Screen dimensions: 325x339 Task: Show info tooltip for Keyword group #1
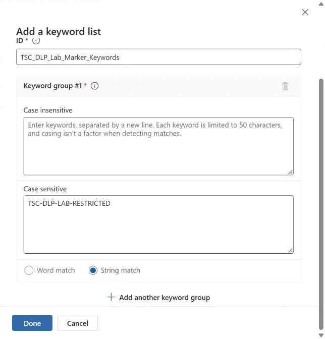pyautogui.click(x=94, y=86)
